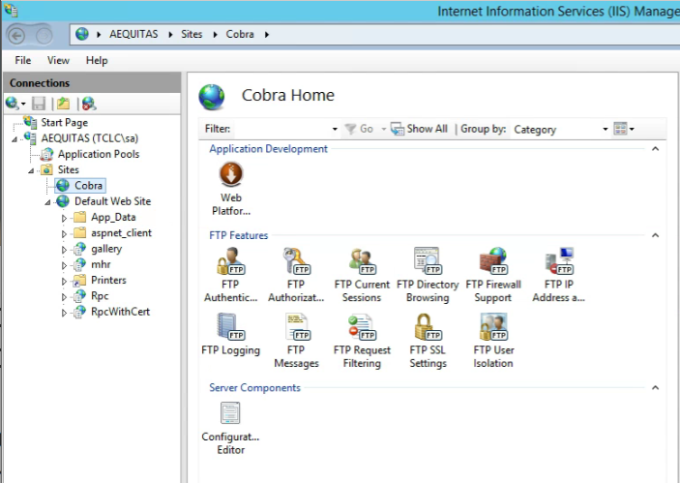The width and height of the screenshot is (680, 483).
Task: Open the Help menu
Action: point(97,60)
